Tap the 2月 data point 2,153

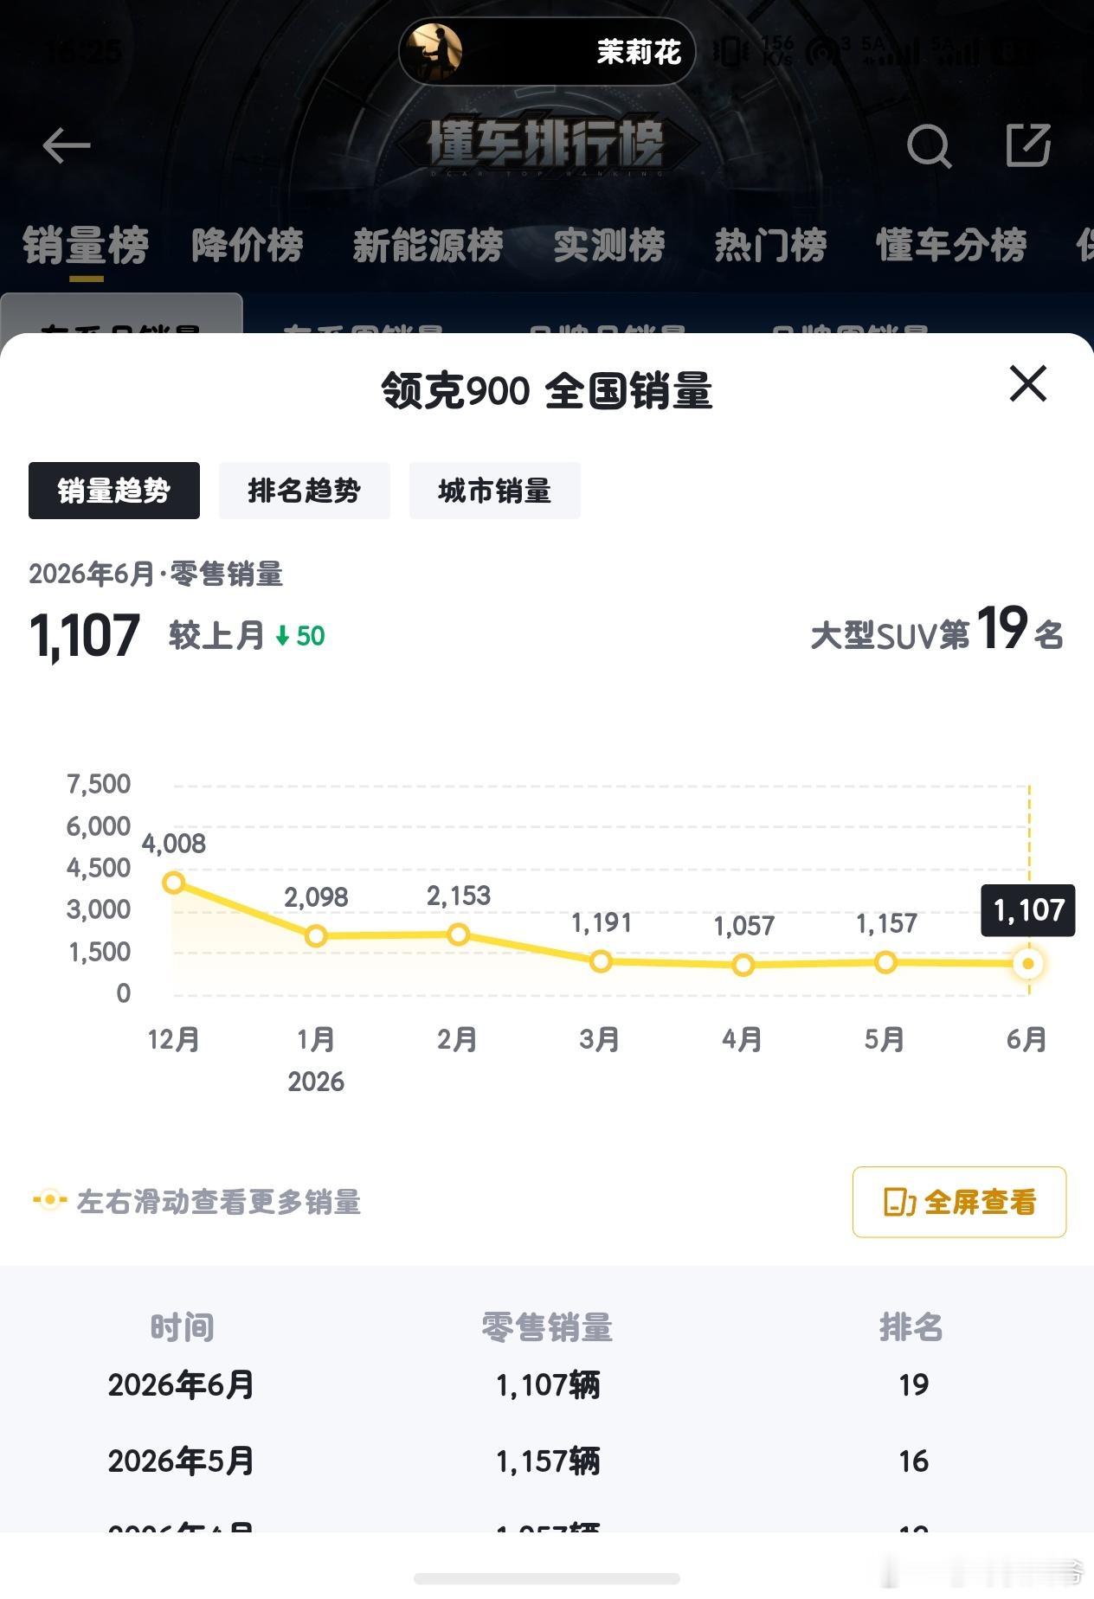click(459, 934)
